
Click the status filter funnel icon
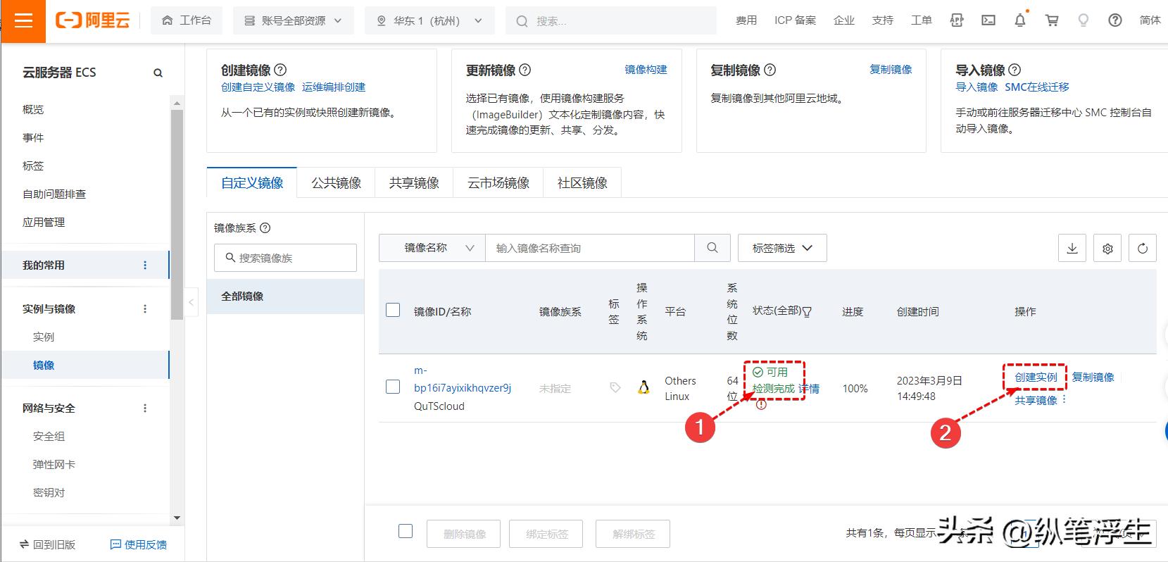808,311
